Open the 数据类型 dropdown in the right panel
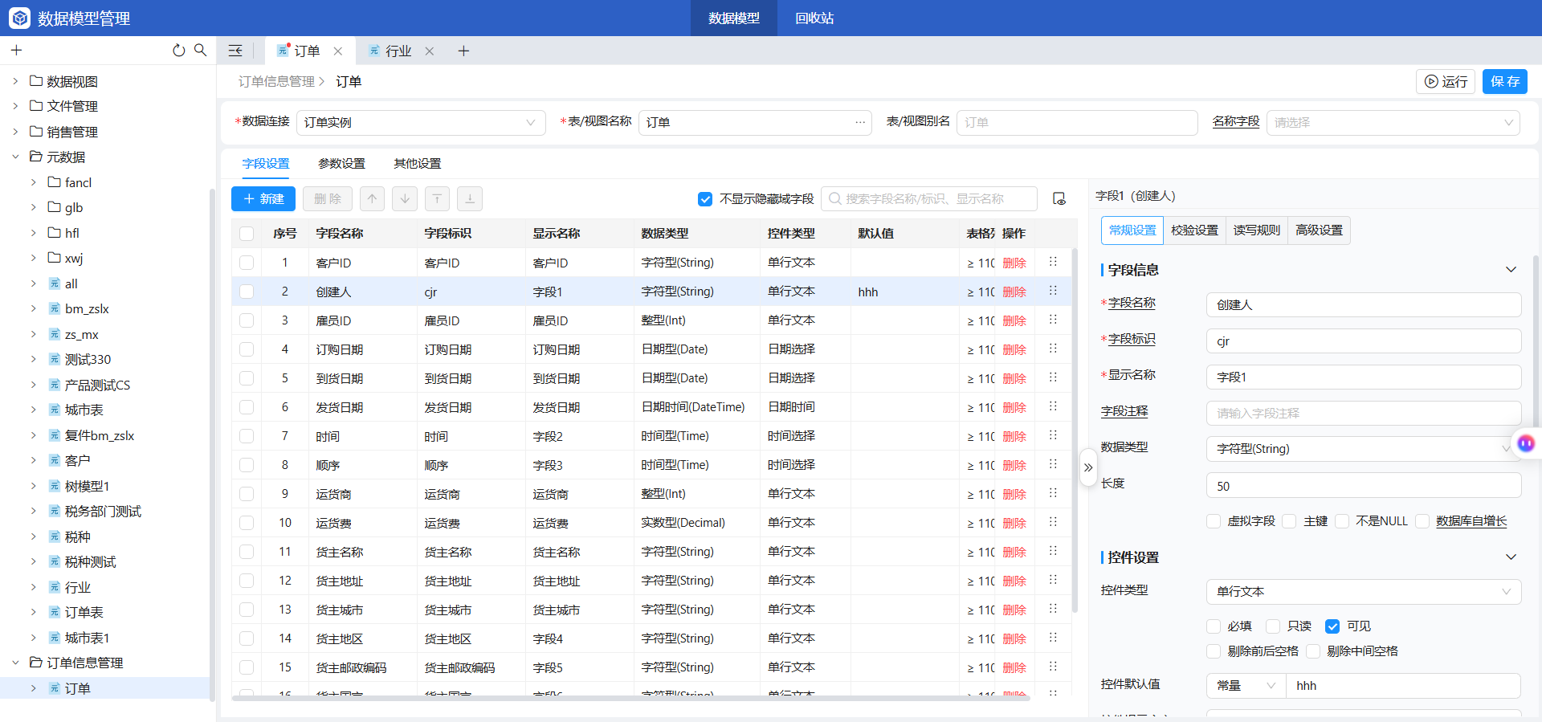 1364,449
